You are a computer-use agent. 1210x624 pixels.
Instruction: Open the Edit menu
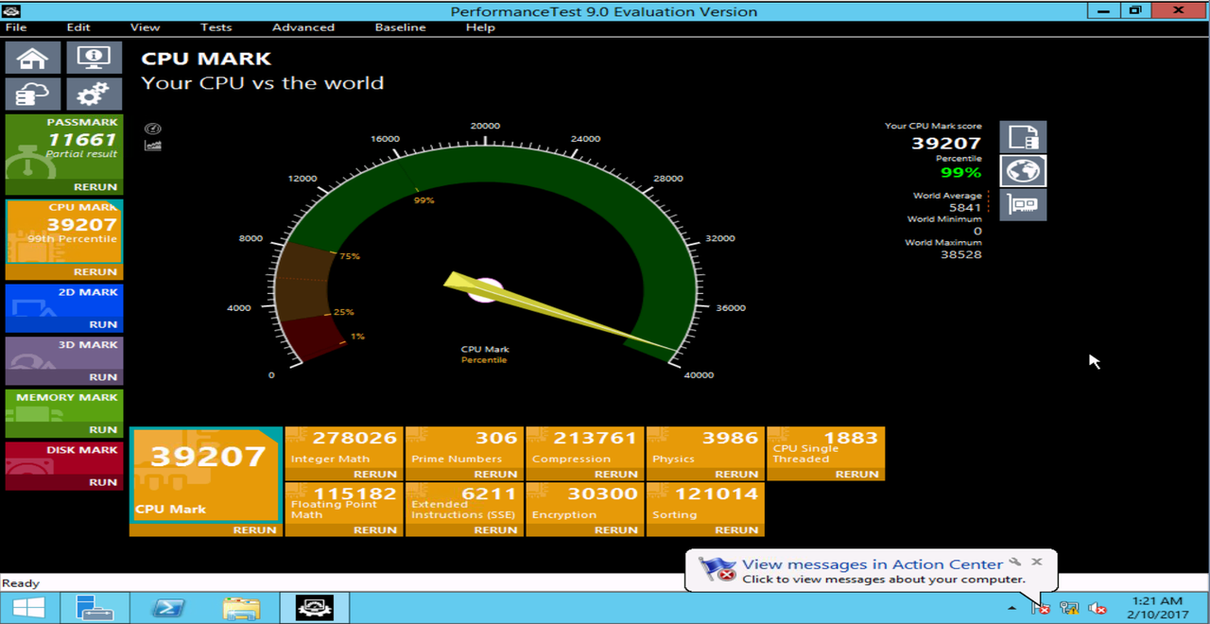pyautogui.click(x=78, y=27)
